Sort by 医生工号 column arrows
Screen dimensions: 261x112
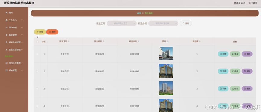click(x=69, y=41)
